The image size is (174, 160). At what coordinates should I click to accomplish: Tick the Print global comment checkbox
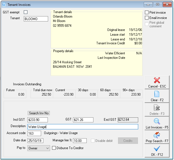(x=147, y=24)
